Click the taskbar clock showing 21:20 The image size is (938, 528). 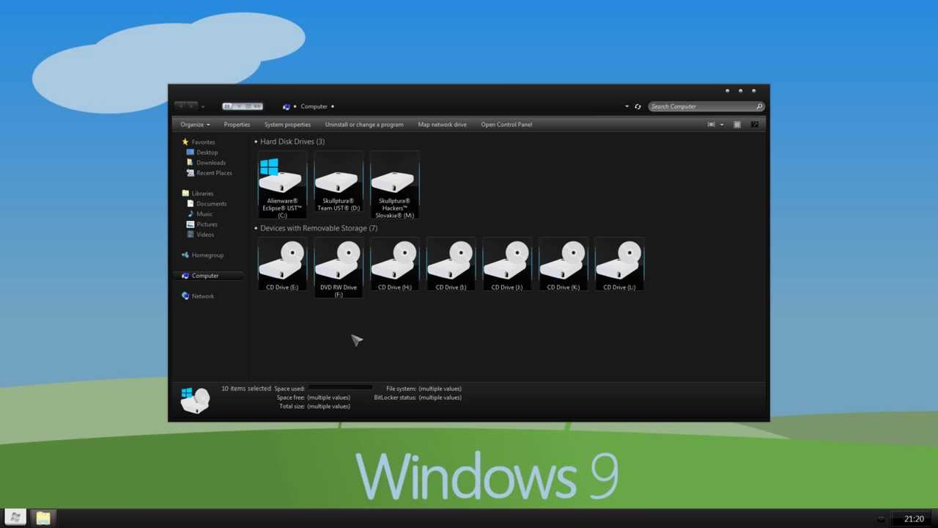tap(914, 519)
